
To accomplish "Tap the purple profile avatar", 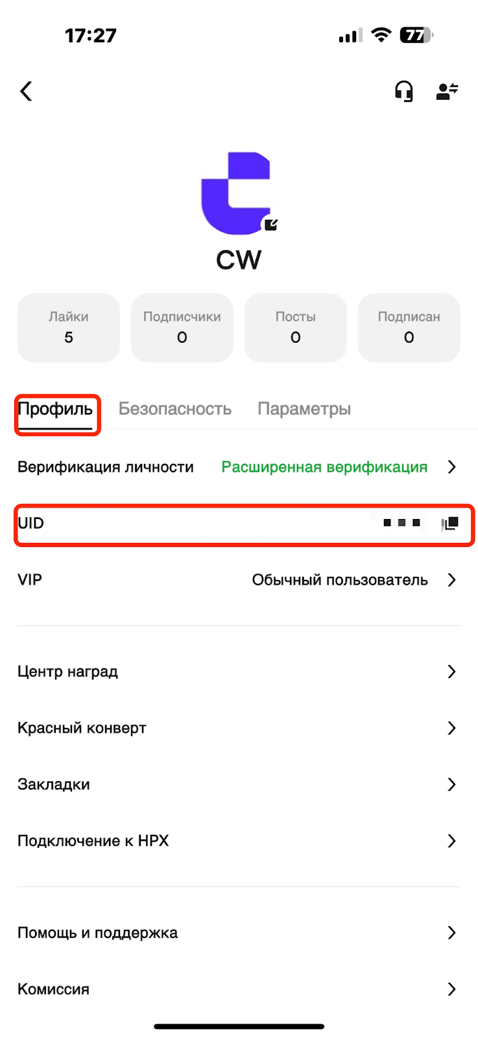I will (235, 193).
